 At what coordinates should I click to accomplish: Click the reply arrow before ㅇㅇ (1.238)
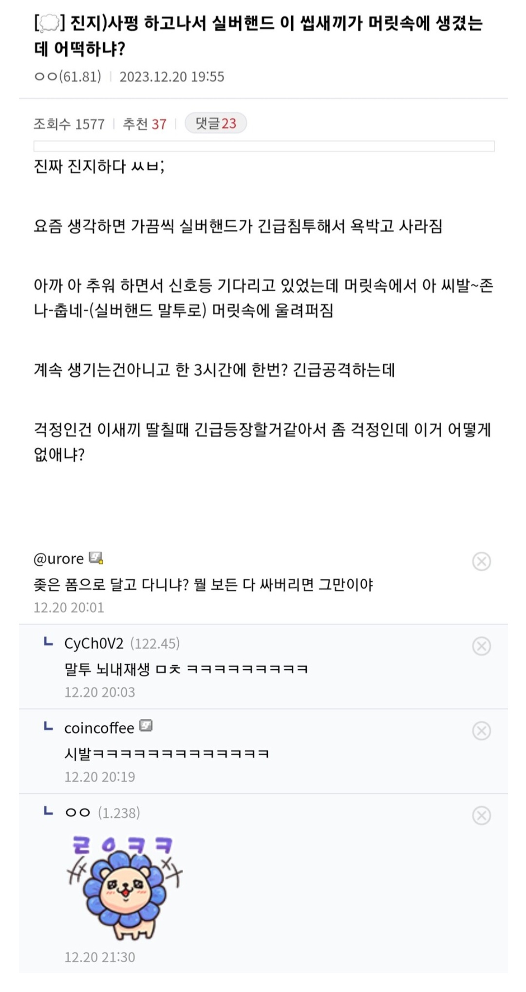click(x=48, y=811)
